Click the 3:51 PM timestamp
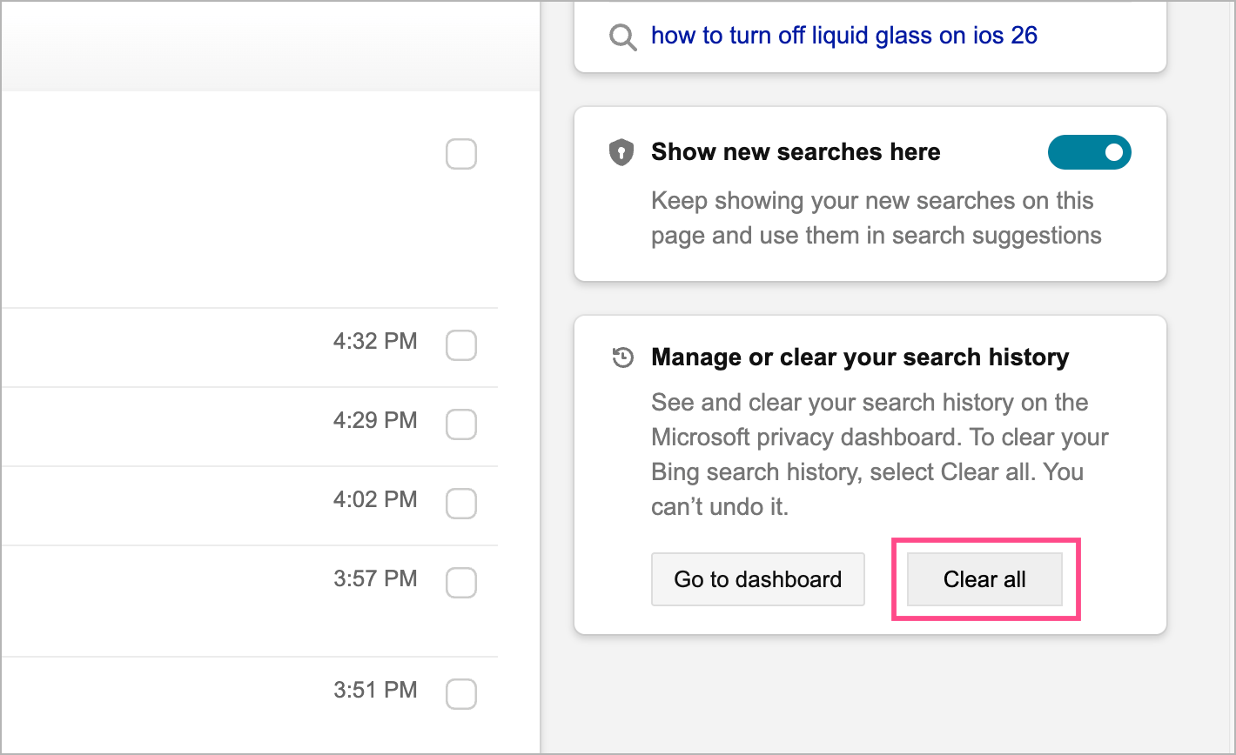Image resolution: width=1236 pixels, height=755 pixels. [x=375, y=691]
